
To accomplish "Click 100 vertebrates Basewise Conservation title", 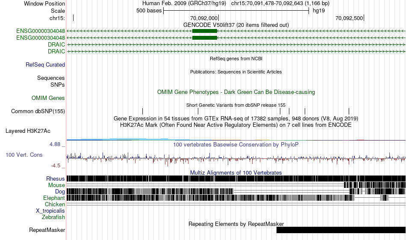I will (x=236, y=145).
